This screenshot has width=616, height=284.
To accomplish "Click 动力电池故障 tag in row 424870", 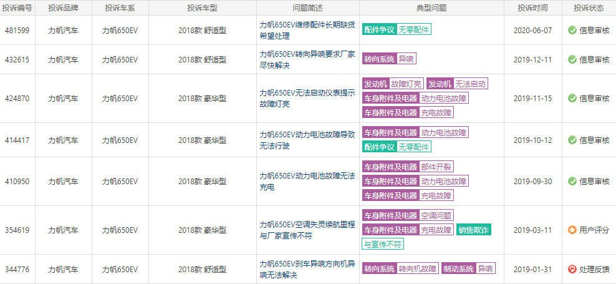I will click(x=444, y=98).
